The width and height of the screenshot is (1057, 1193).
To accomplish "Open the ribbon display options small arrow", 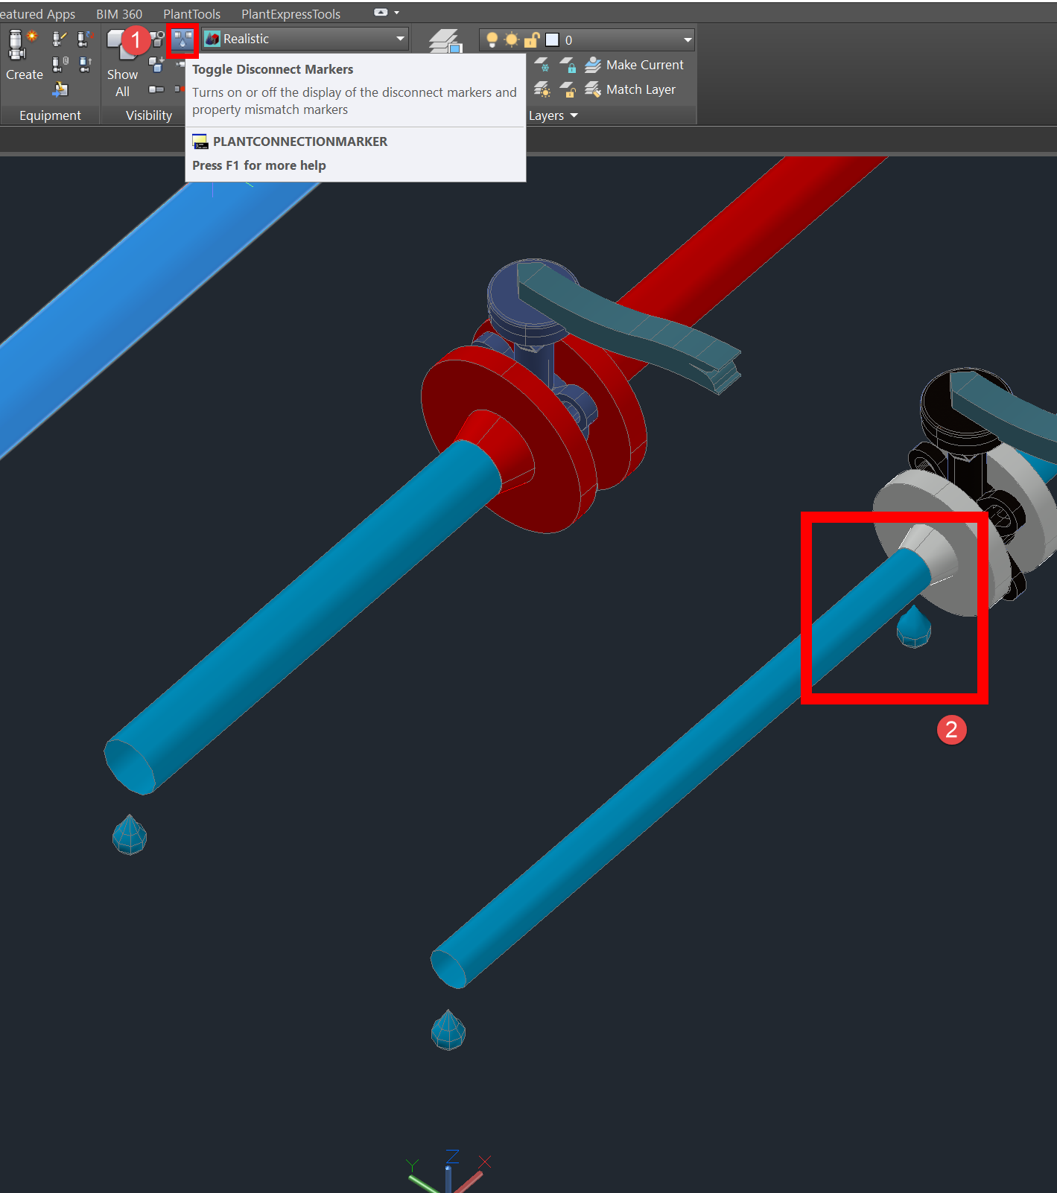I will pos(397,13).
